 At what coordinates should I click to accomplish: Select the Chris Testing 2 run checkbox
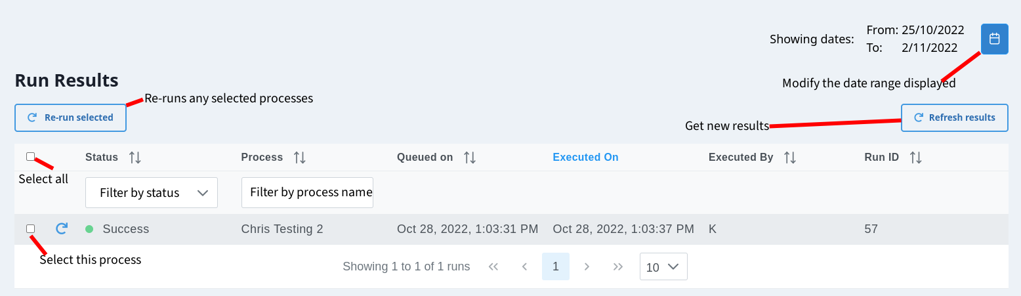click(30, 228)
